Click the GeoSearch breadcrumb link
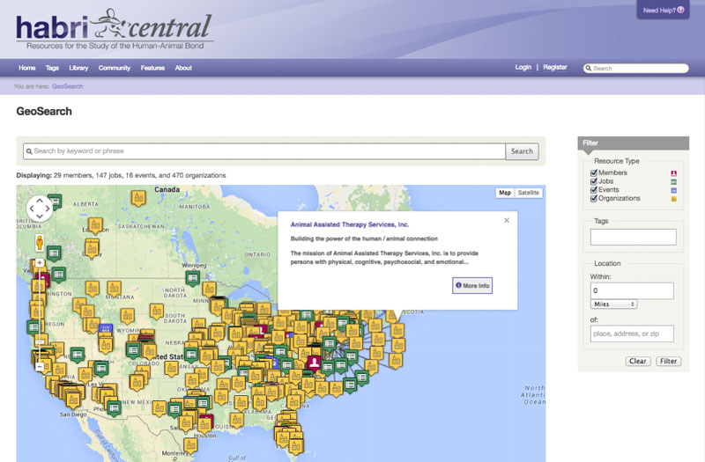The image size is (705, 462). click(x=68, y=86)
